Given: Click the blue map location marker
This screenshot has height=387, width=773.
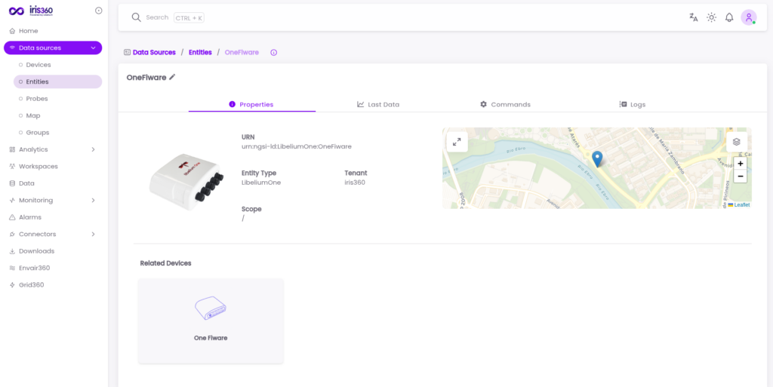Looking at the screenshot, I should point(597,159).
